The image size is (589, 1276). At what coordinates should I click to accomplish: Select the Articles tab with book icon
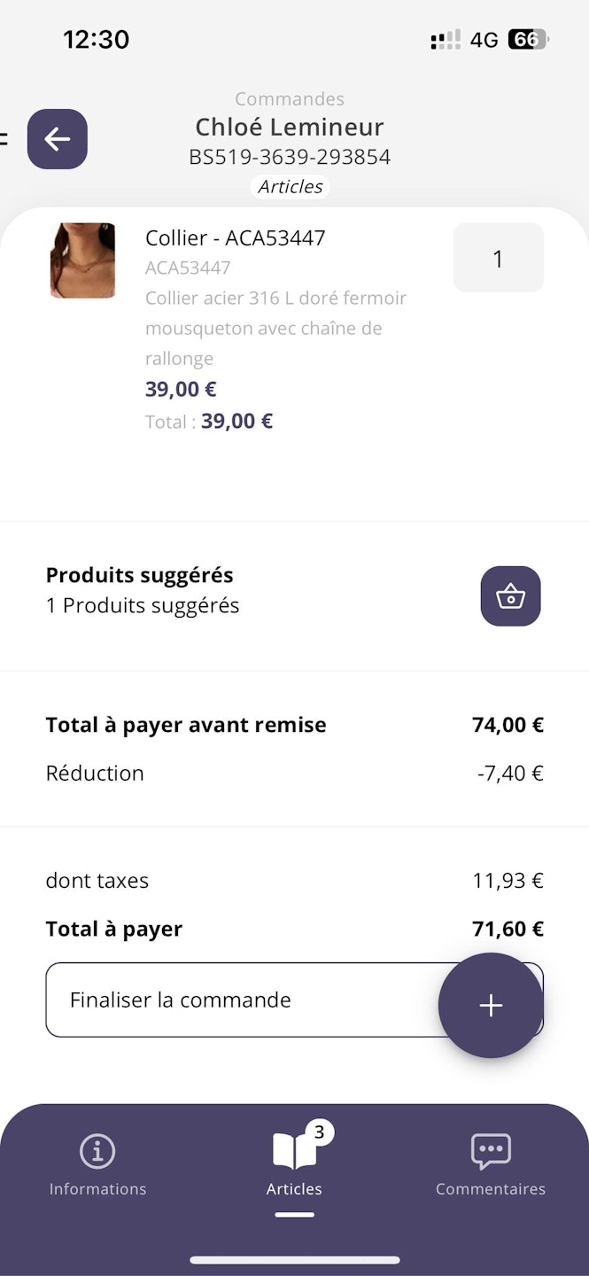tap(294, 1164)
